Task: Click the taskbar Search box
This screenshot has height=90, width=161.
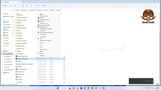Action: pos(64,88)
